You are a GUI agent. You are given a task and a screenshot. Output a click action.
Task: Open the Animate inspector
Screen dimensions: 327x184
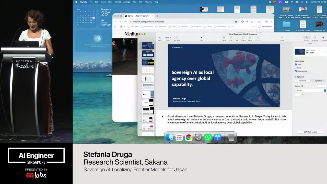point(315,38)
